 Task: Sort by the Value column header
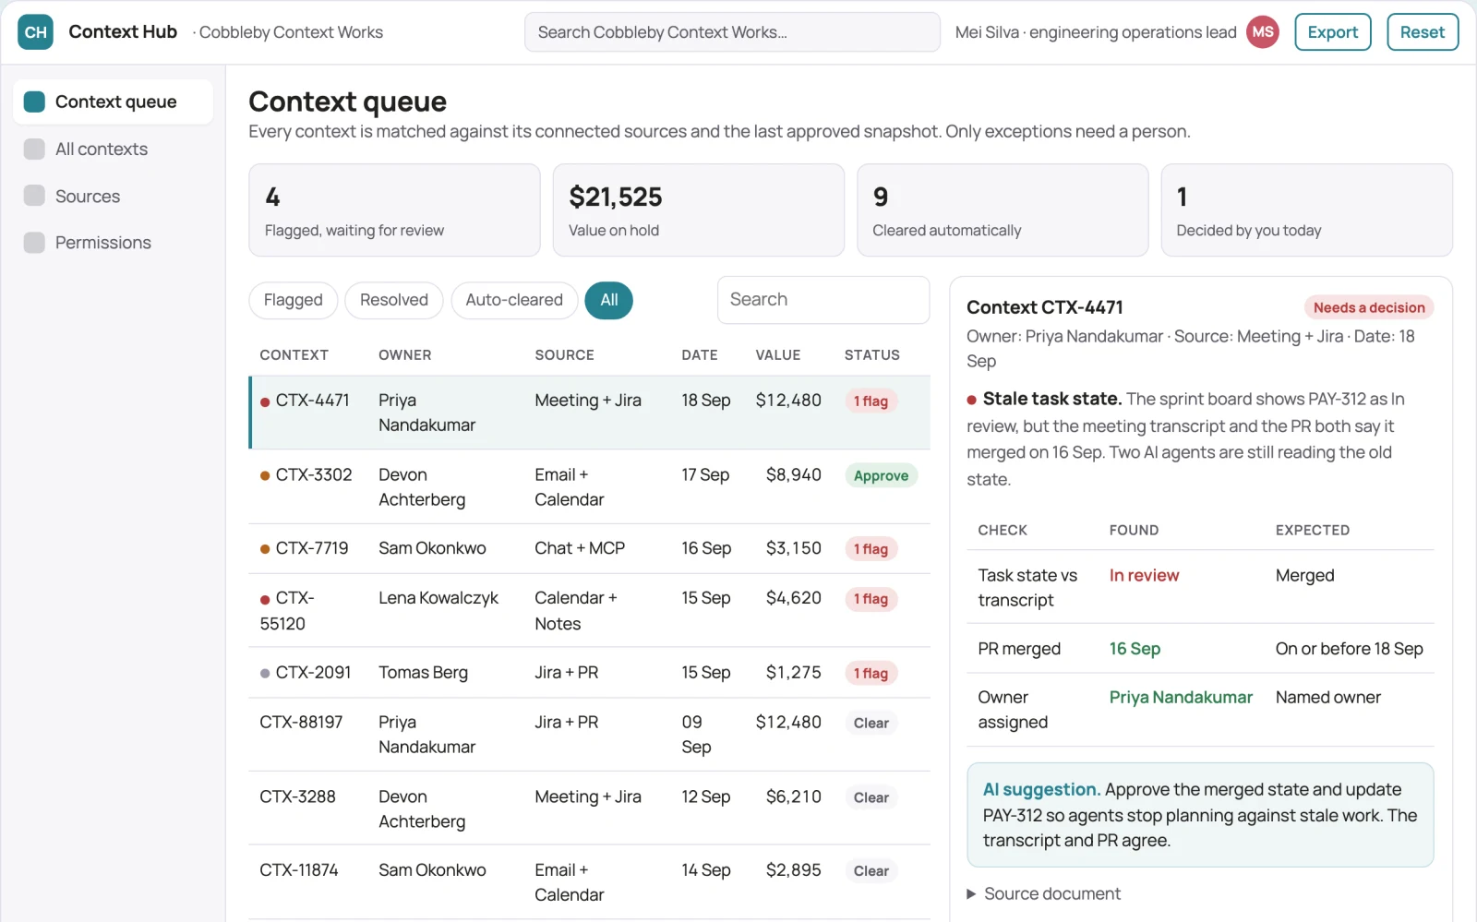778,355
